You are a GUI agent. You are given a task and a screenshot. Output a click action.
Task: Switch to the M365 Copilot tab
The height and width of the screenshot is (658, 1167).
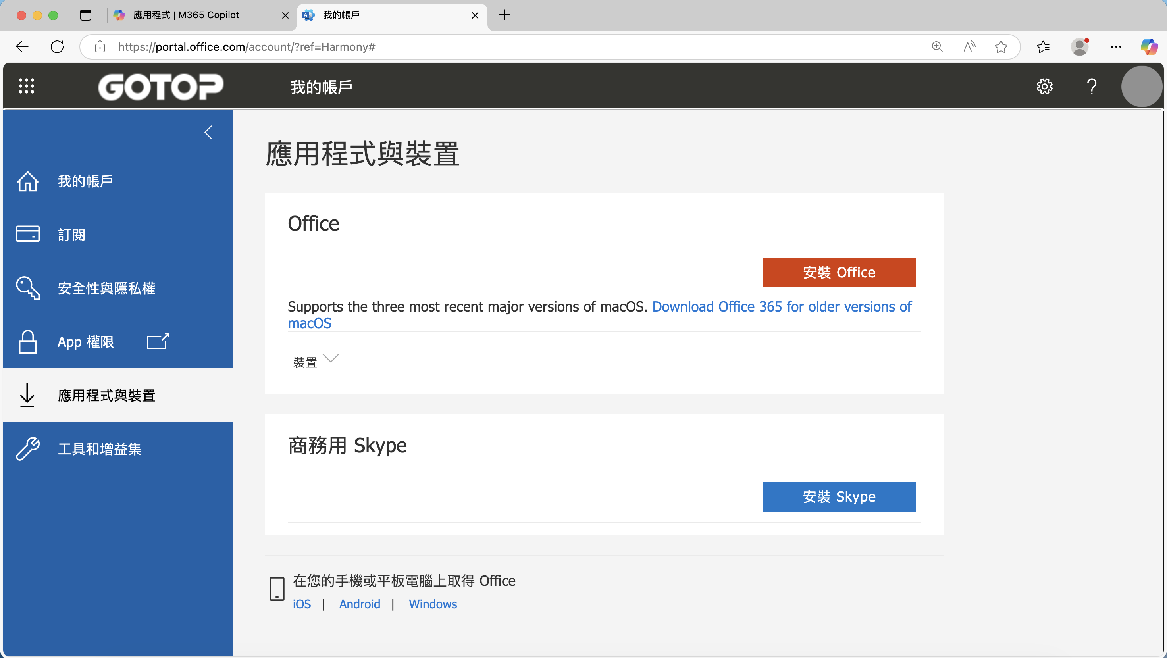coord(186,15)
